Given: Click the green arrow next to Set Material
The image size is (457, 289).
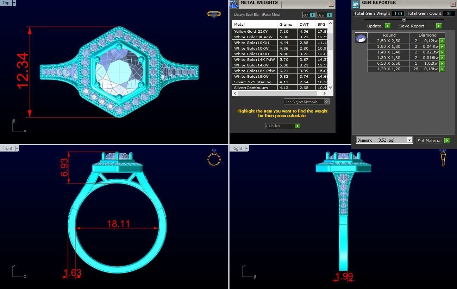Looking at the screenshot, I should click(447, 140).
